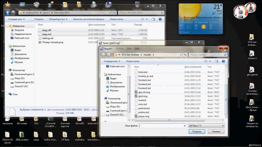Open C# Base desktop folder
Viewport: 262px width, 147px height.
[65, 136]
